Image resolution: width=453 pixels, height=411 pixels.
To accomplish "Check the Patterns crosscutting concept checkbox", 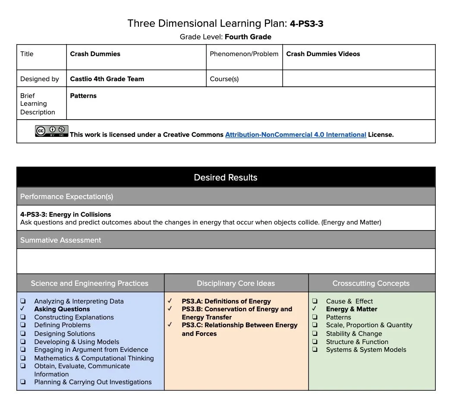I will (x=314, y=317).
